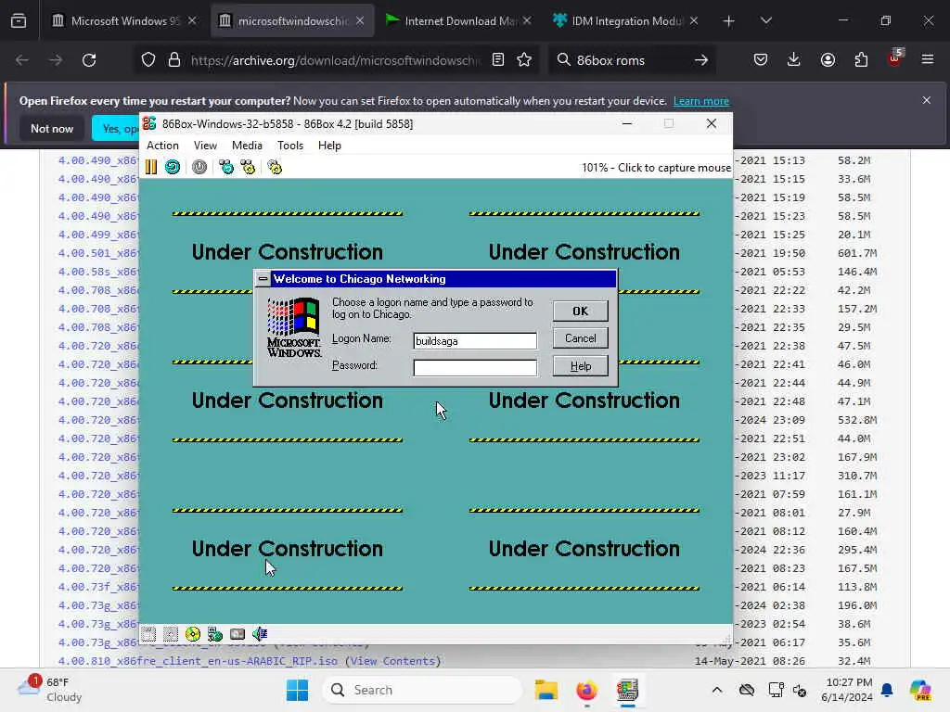Screen dimensions: 950x712
Task: Click CD-ROM disc status bar icon
Action: click(x=193, y=634)
